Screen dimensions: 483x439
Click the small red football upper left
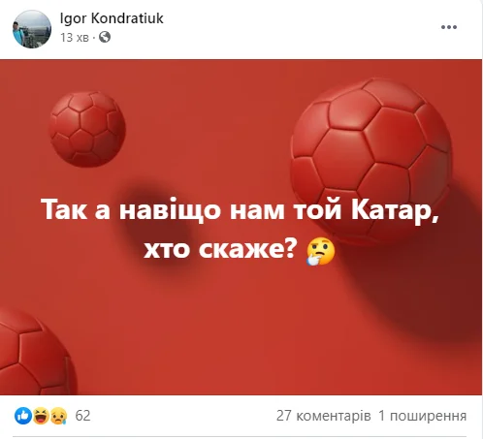[x=87, y=129]
